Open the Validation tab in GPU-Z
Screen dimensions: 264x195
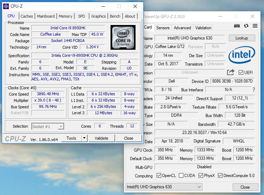(203, 28)
